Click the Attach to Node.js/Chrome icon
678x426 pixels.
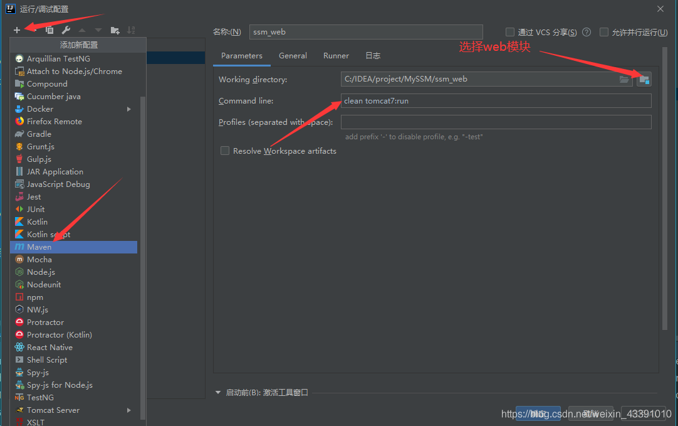point(19,71)
